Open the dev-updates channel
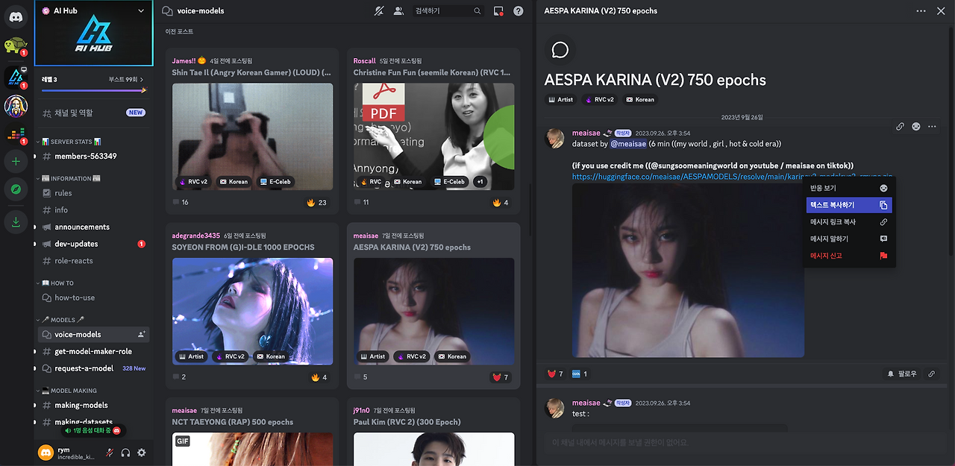 tap(94, 244)
